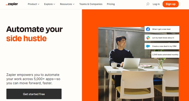The width and height of the screenshot is (189, 101).
Task: Select the 'When I get a new lead' card
Action: pyautogui.click(x=162, y=29)
